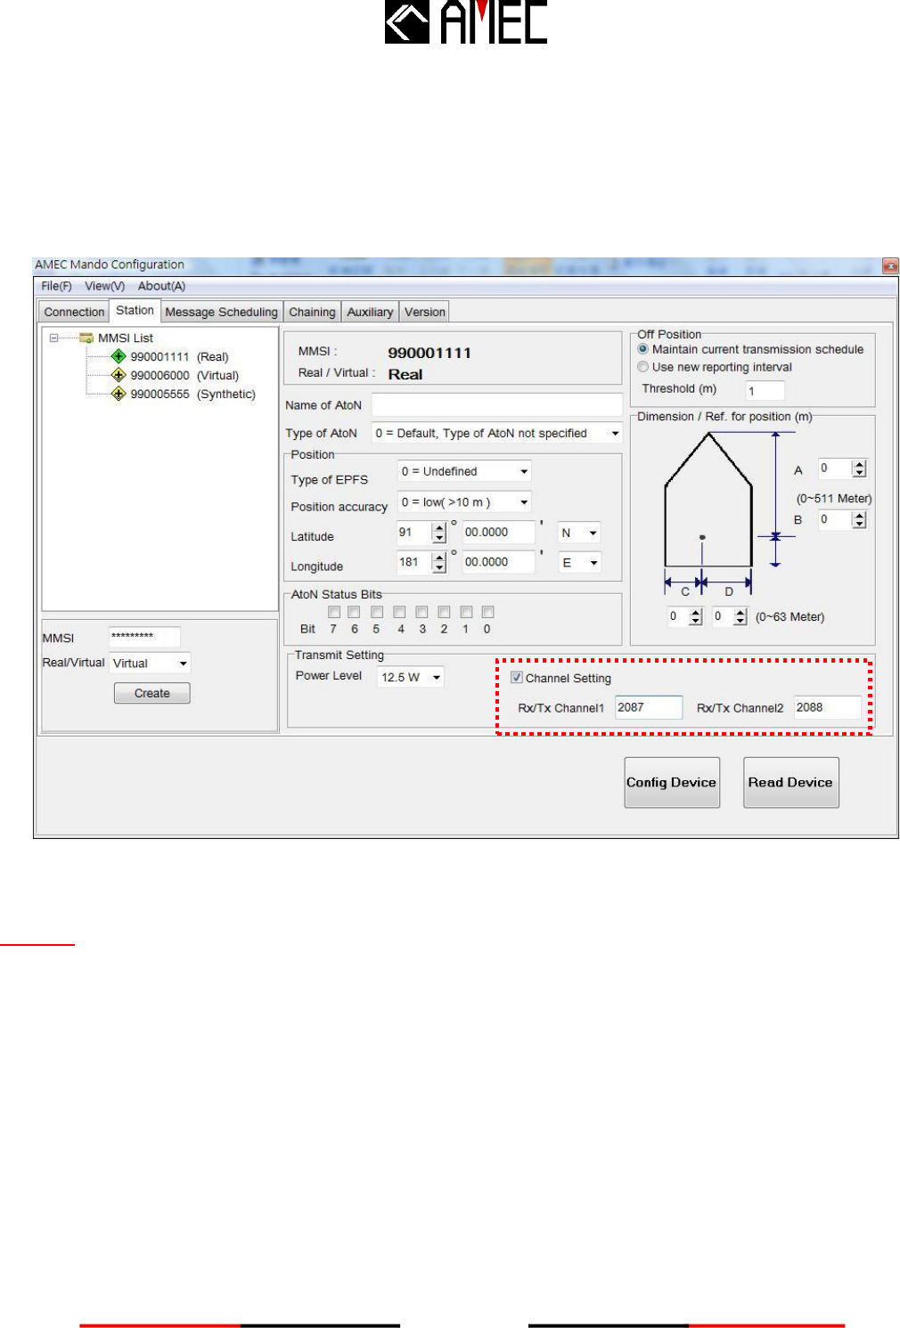Switch to the Connection tab
This screenshot has height=1328, width=900.
click(74, 312)
